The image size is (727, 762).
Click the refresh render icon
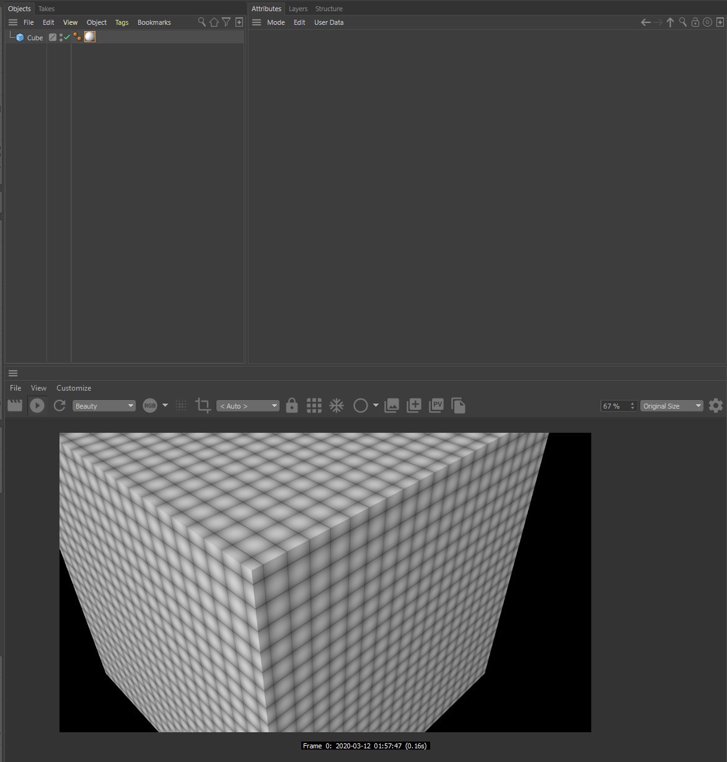[x=59, y=405]
